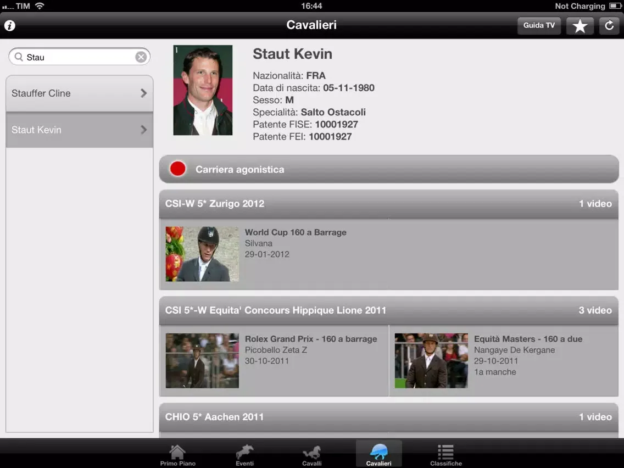Clear the search field with the X icon
624x468 pixels.
click(141, 57)
